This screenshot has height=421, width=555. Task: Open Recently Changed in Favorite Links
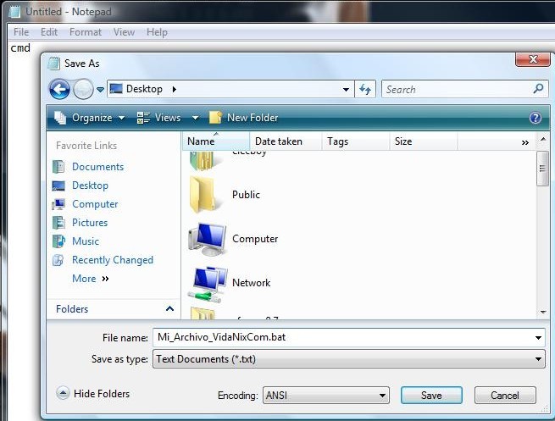point(113,260)
